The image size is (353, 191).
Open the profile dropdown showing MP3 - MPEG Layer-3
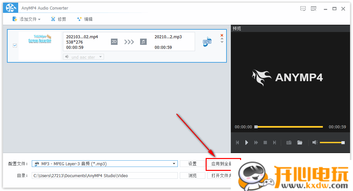coord(105,164)
